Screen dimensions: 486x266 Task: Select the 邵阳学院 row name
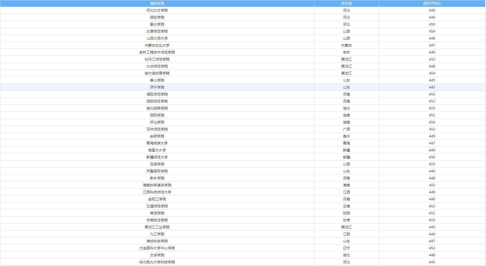157,115
